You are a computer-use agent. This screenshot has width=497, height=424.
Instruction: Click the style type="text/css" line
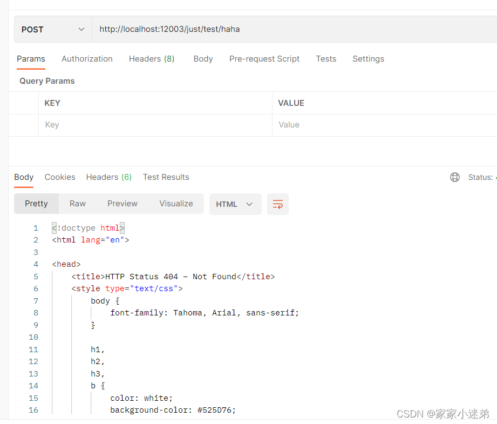pos(127,289)
